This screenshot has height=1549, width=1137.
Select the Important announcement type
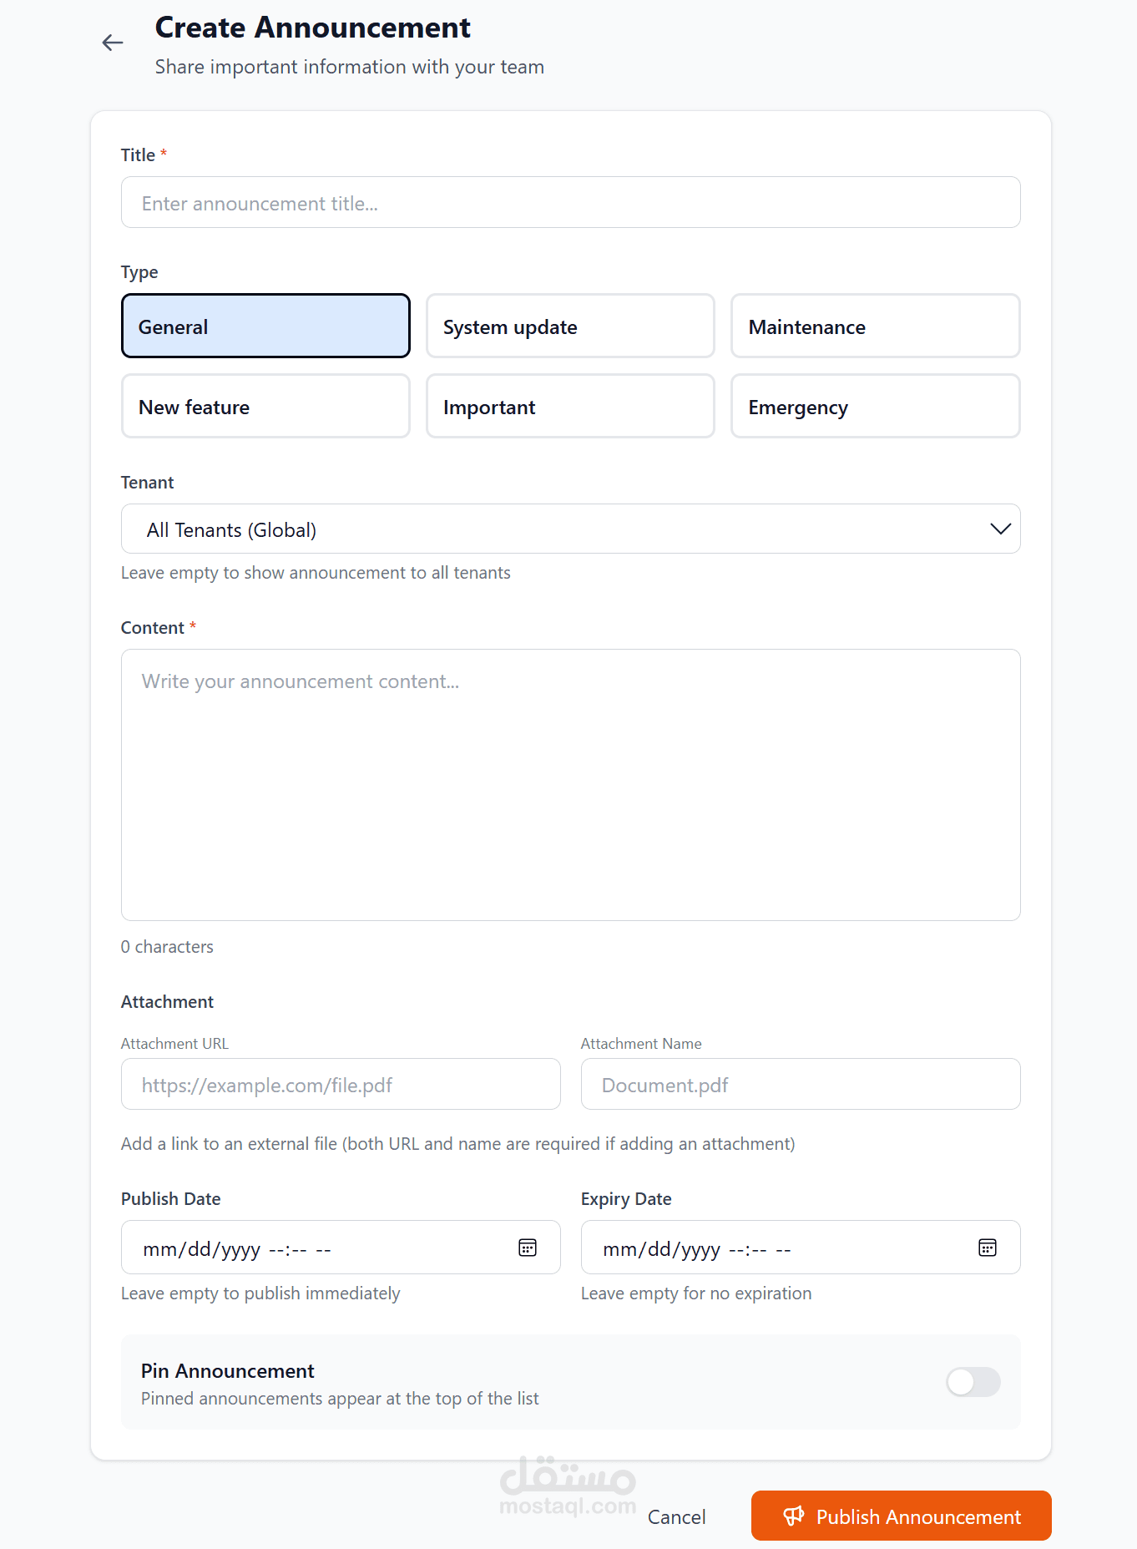point(570,406)
